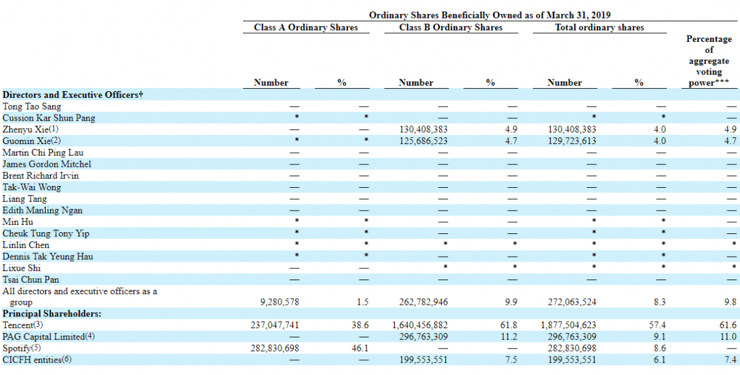The image size is (740, 375).
Task: Select CICFH voting power value 7.4
Action: click(730, 360)
